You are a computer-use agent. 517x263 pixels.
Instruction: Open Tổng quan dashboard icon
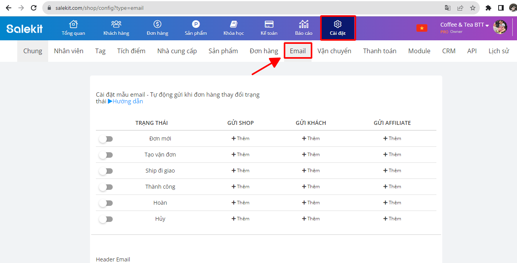[73, 25]
